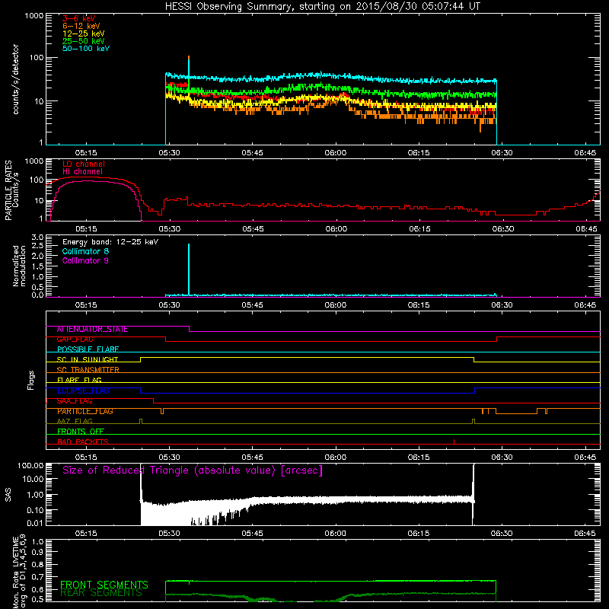Image resolution: width=609 pixels, height=609 pixels.
Task: Click the FRONTS_OFF flag label
Action: (x=81, y=432)
